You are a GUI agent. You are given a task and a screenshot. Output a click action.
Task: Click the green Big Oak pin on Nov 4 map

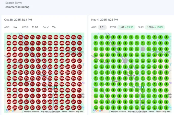(x=143, y=88)
